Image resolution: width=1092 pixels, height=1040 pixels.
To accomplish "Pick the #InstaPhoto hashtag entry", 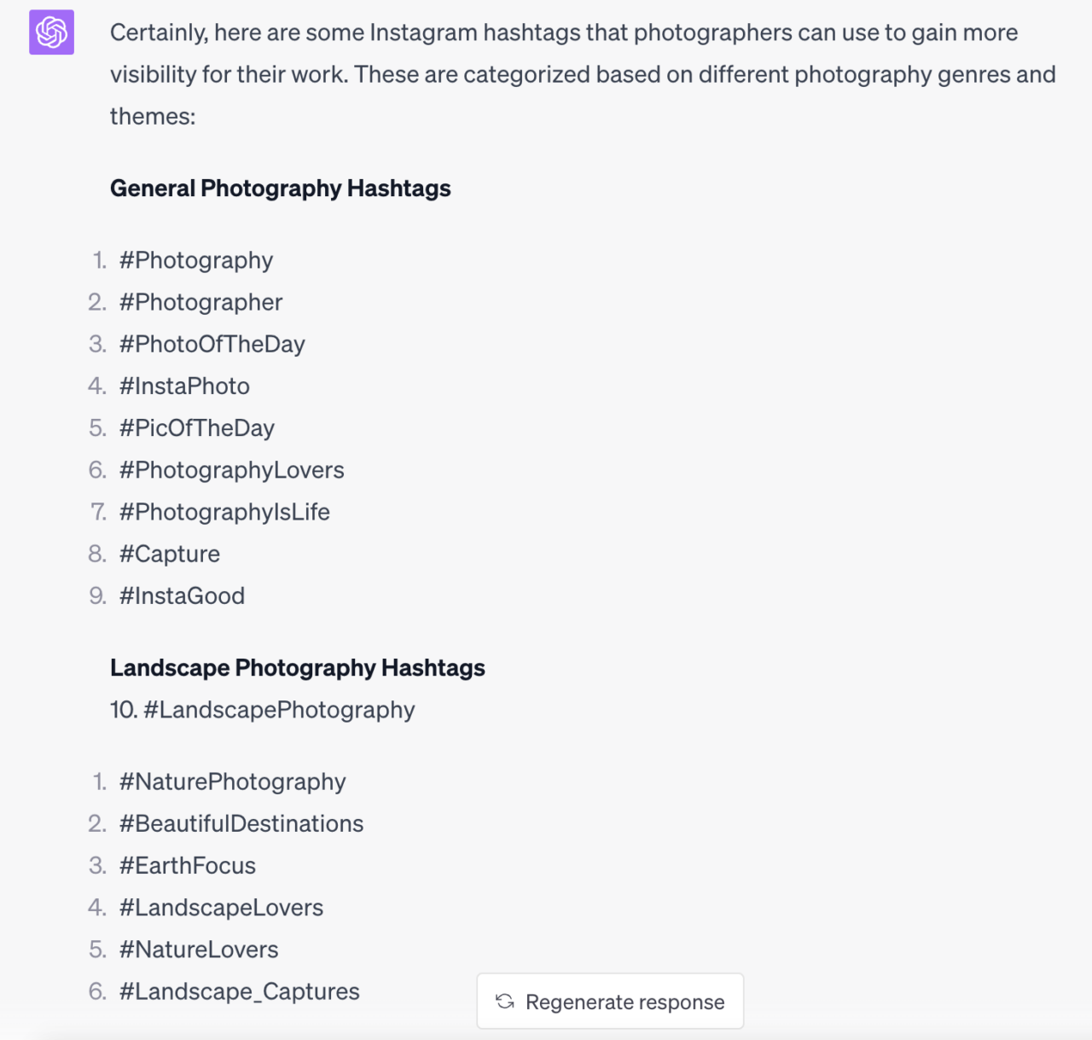I will click(x=184, y=386).
